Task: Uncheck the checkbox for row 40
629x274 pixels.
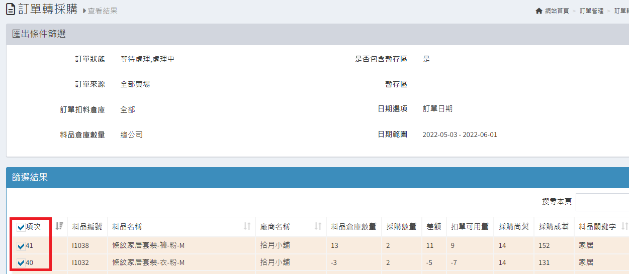Action: [x=21, y=262]
